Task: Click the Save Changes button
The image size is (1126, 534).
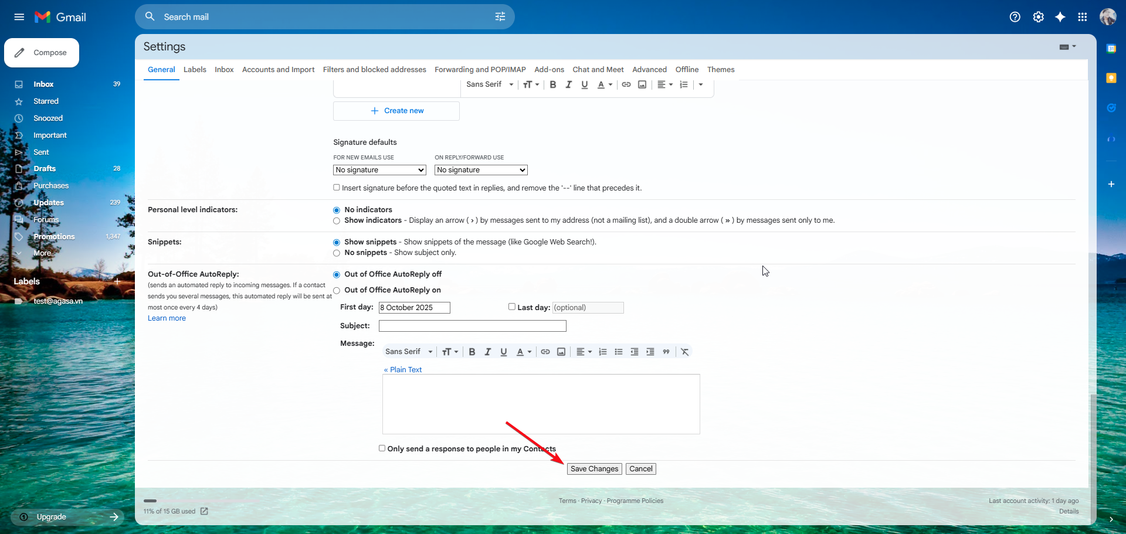Action: tap(594, 469)
